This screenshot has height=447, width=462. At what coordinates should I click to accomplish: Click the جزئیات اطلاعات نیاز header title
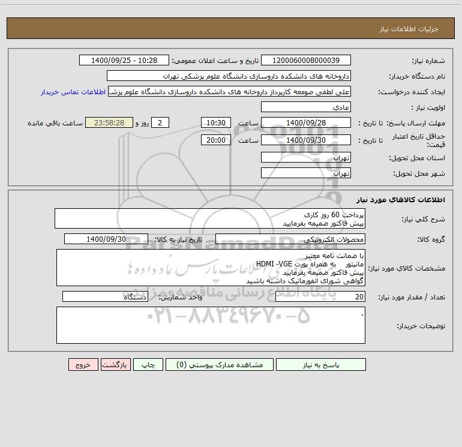coord(409,29)
